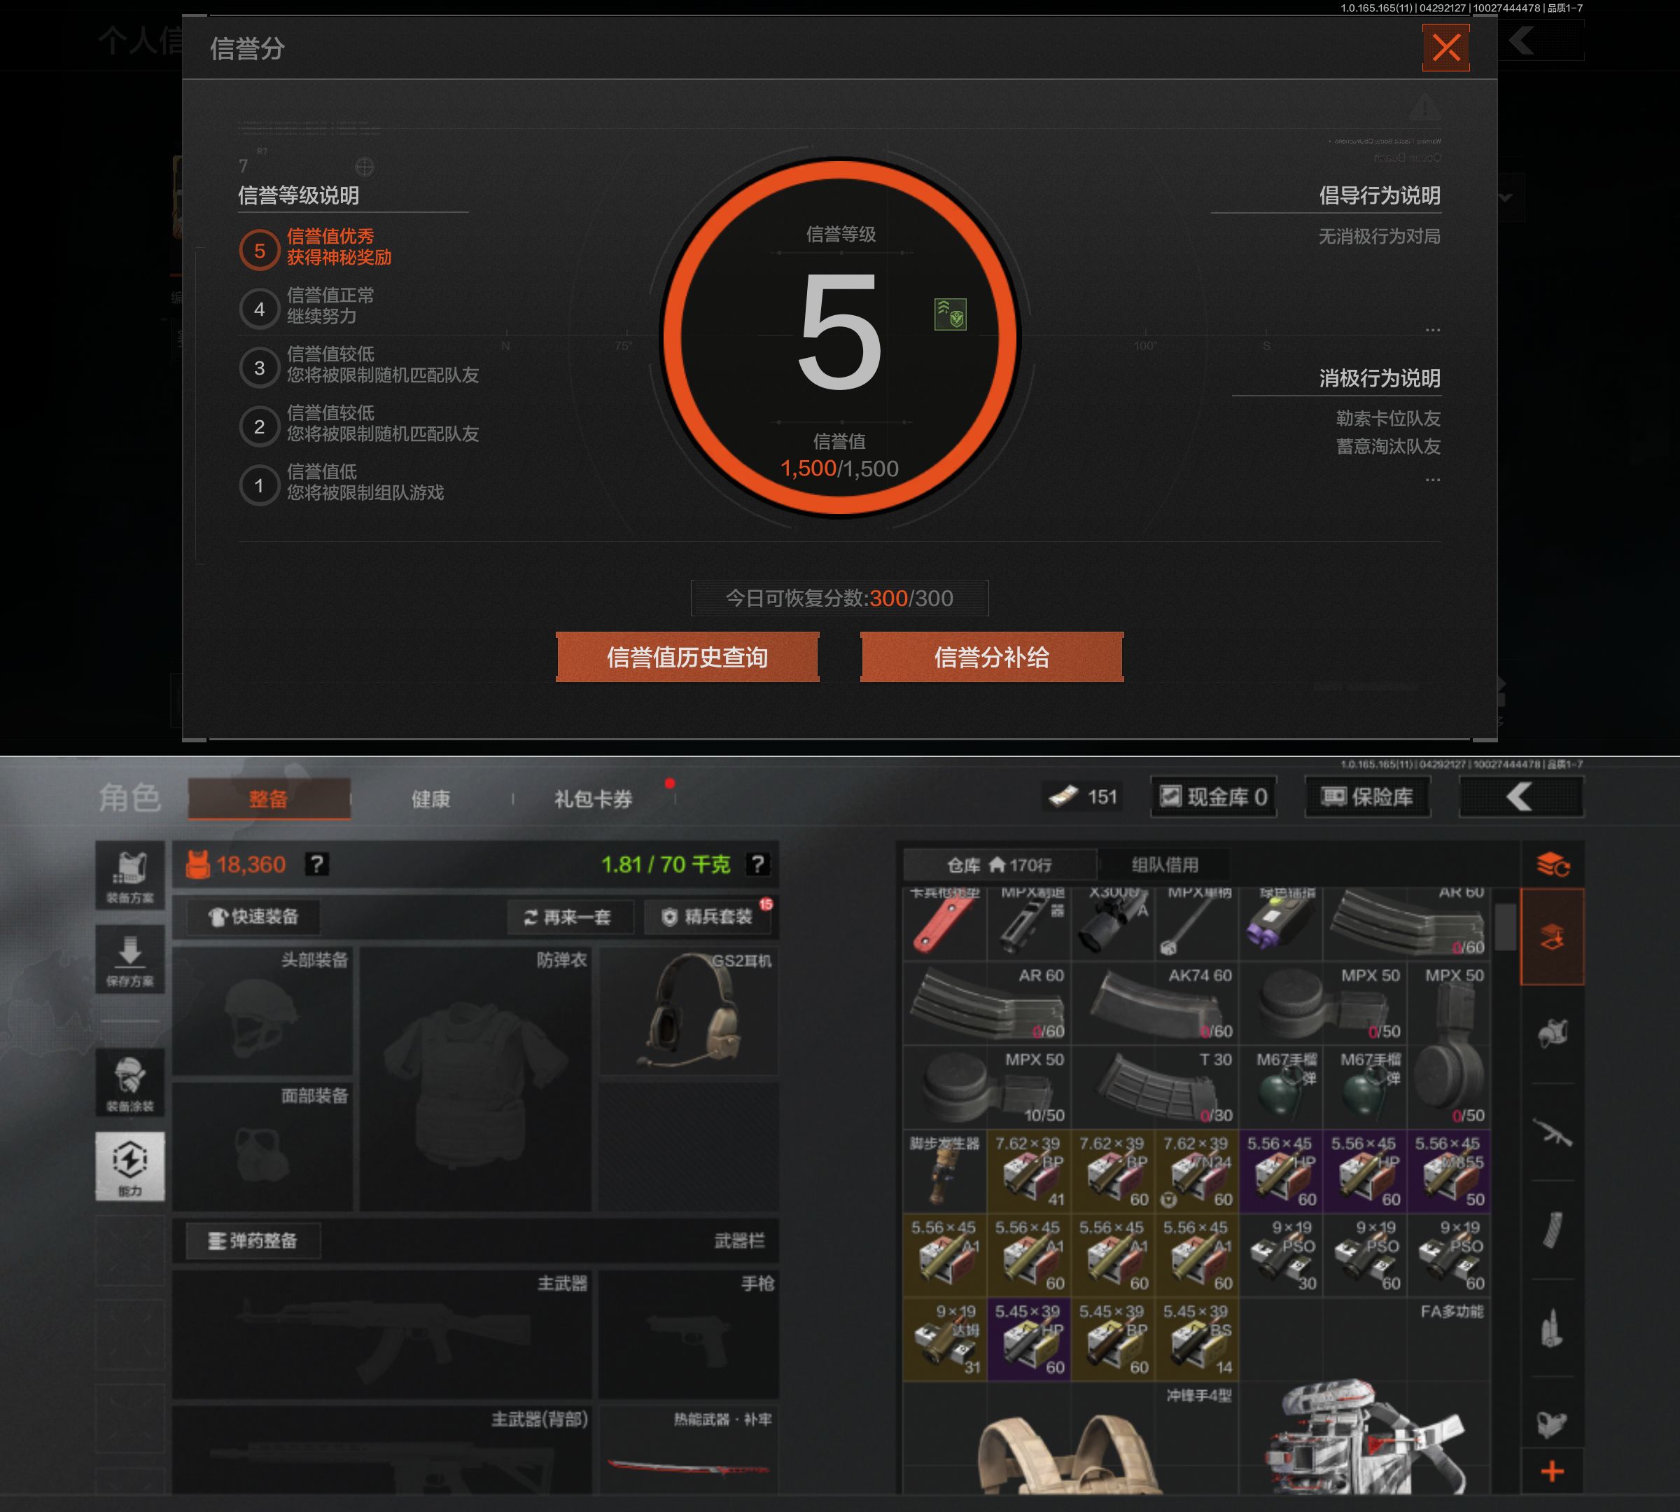Image resolution: width=1680 pixels, height=1512 pixels.
Task: Click the stash auto-sort refresh icon
Action: 1552,864
